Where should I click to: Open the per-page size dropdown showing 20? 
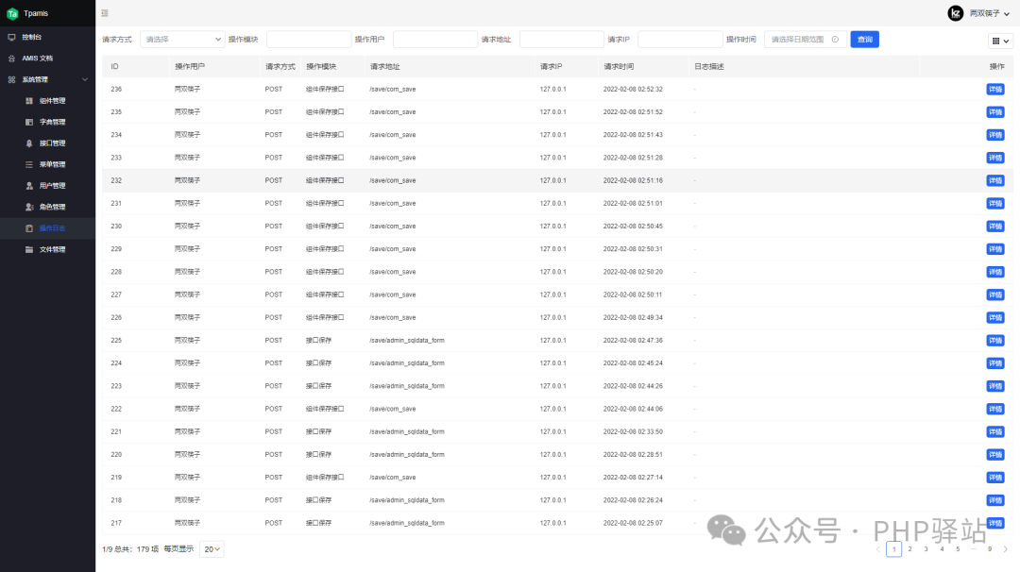212,548
